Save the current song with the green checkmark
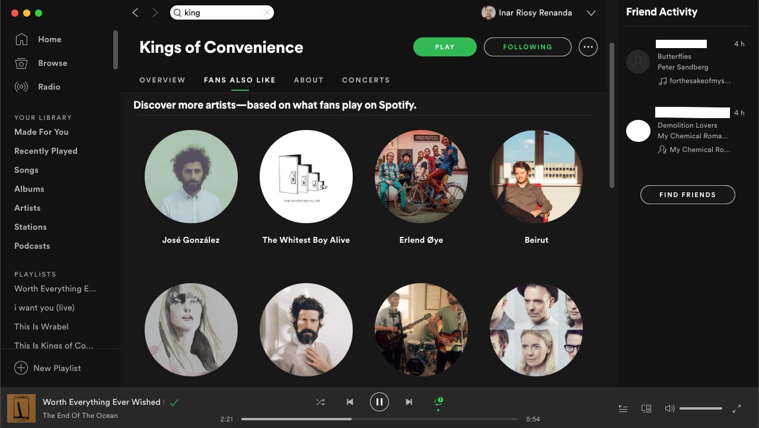Image resolution: width=759 pixels, height=428 pixels. (175, 402)
